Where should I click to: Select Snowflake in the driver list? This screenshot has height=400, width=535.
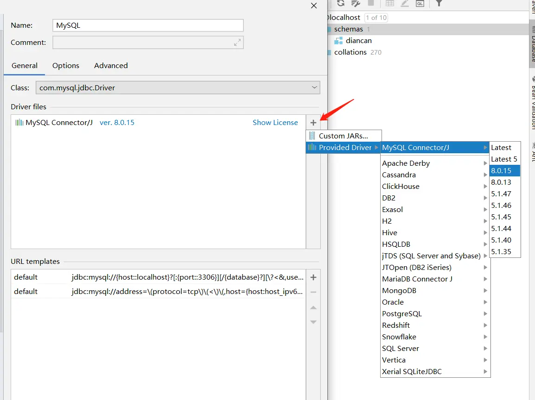435,337
